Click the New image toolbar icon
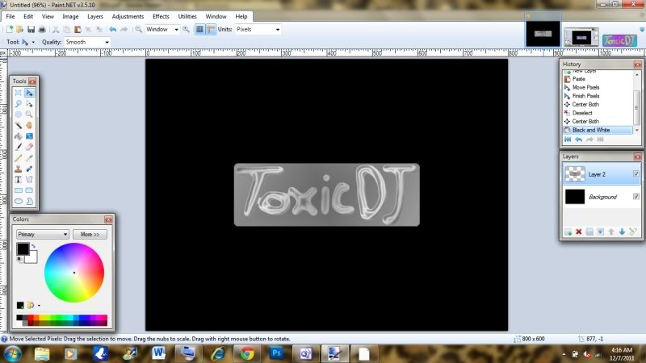The height and width of the screenshot is (363, 646). click(9, 29)
